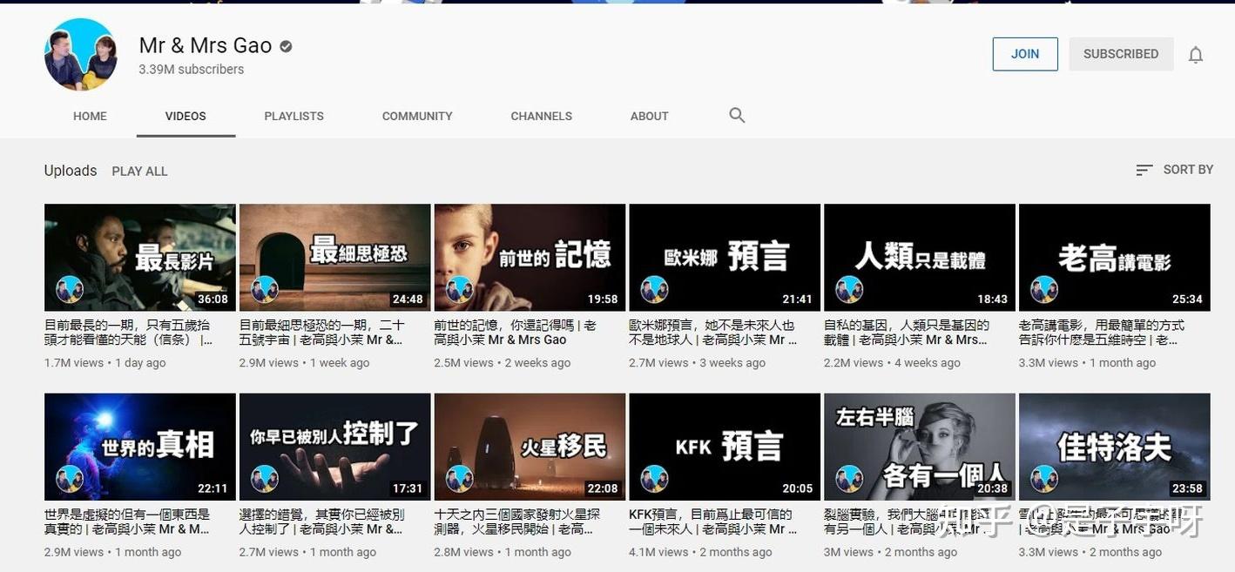Click the Mr & Mrs Gao channel name

(x=206, y=45)
